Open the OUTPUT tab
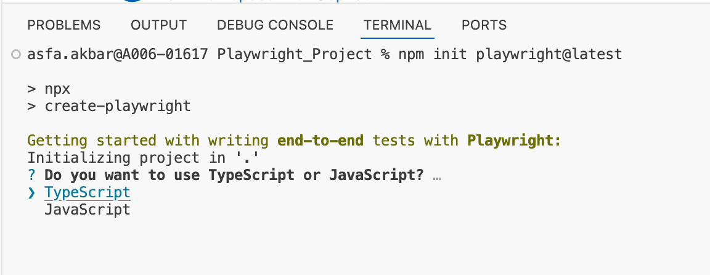The width and height of the screenshot is (710, 275). coord(159,25)
